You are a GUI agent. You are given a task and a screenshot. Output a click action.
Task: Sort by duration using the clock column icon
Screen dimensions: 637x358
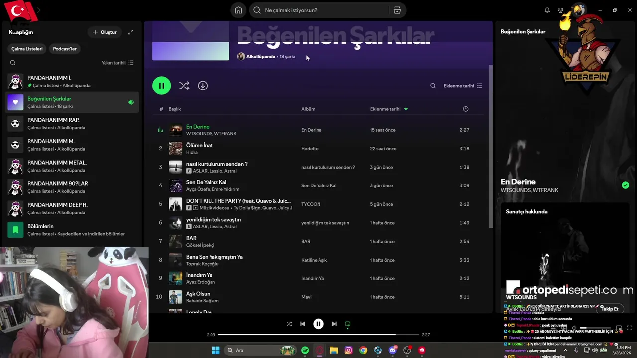click(x=466, y=109)
